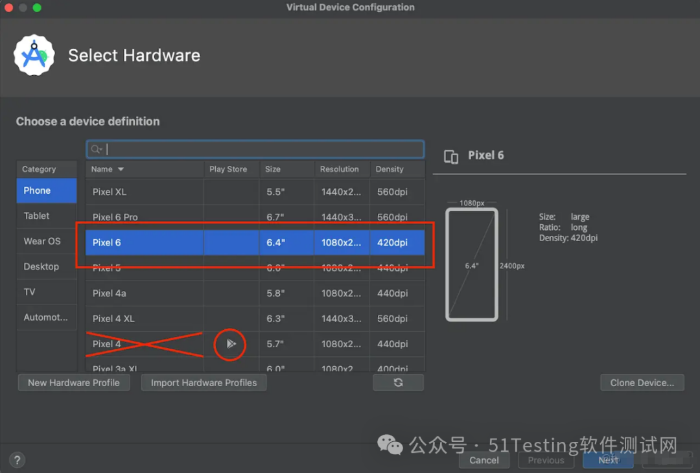Screen dimensions: 700x473
Task: Select the Pixel 4 device name
Action: [106, 344]
